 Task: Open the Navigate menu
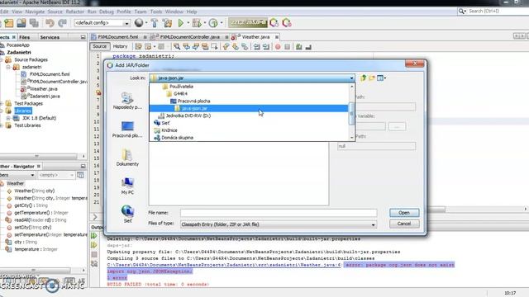click(x=35, y=12)
